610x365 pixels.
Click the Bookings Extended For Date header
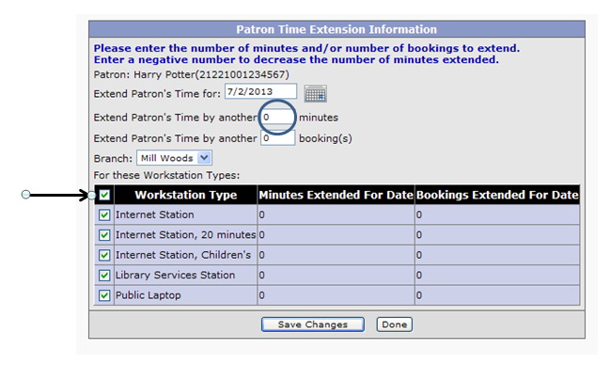[x=497, y=195]
